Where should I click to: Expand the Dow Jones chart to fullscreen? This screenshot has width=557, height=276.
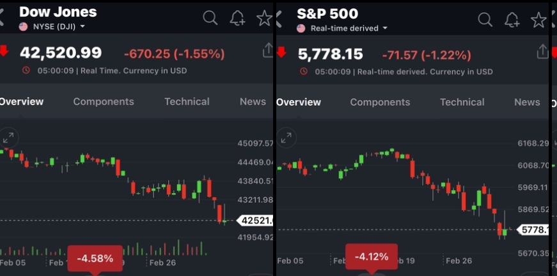(9, 137)
